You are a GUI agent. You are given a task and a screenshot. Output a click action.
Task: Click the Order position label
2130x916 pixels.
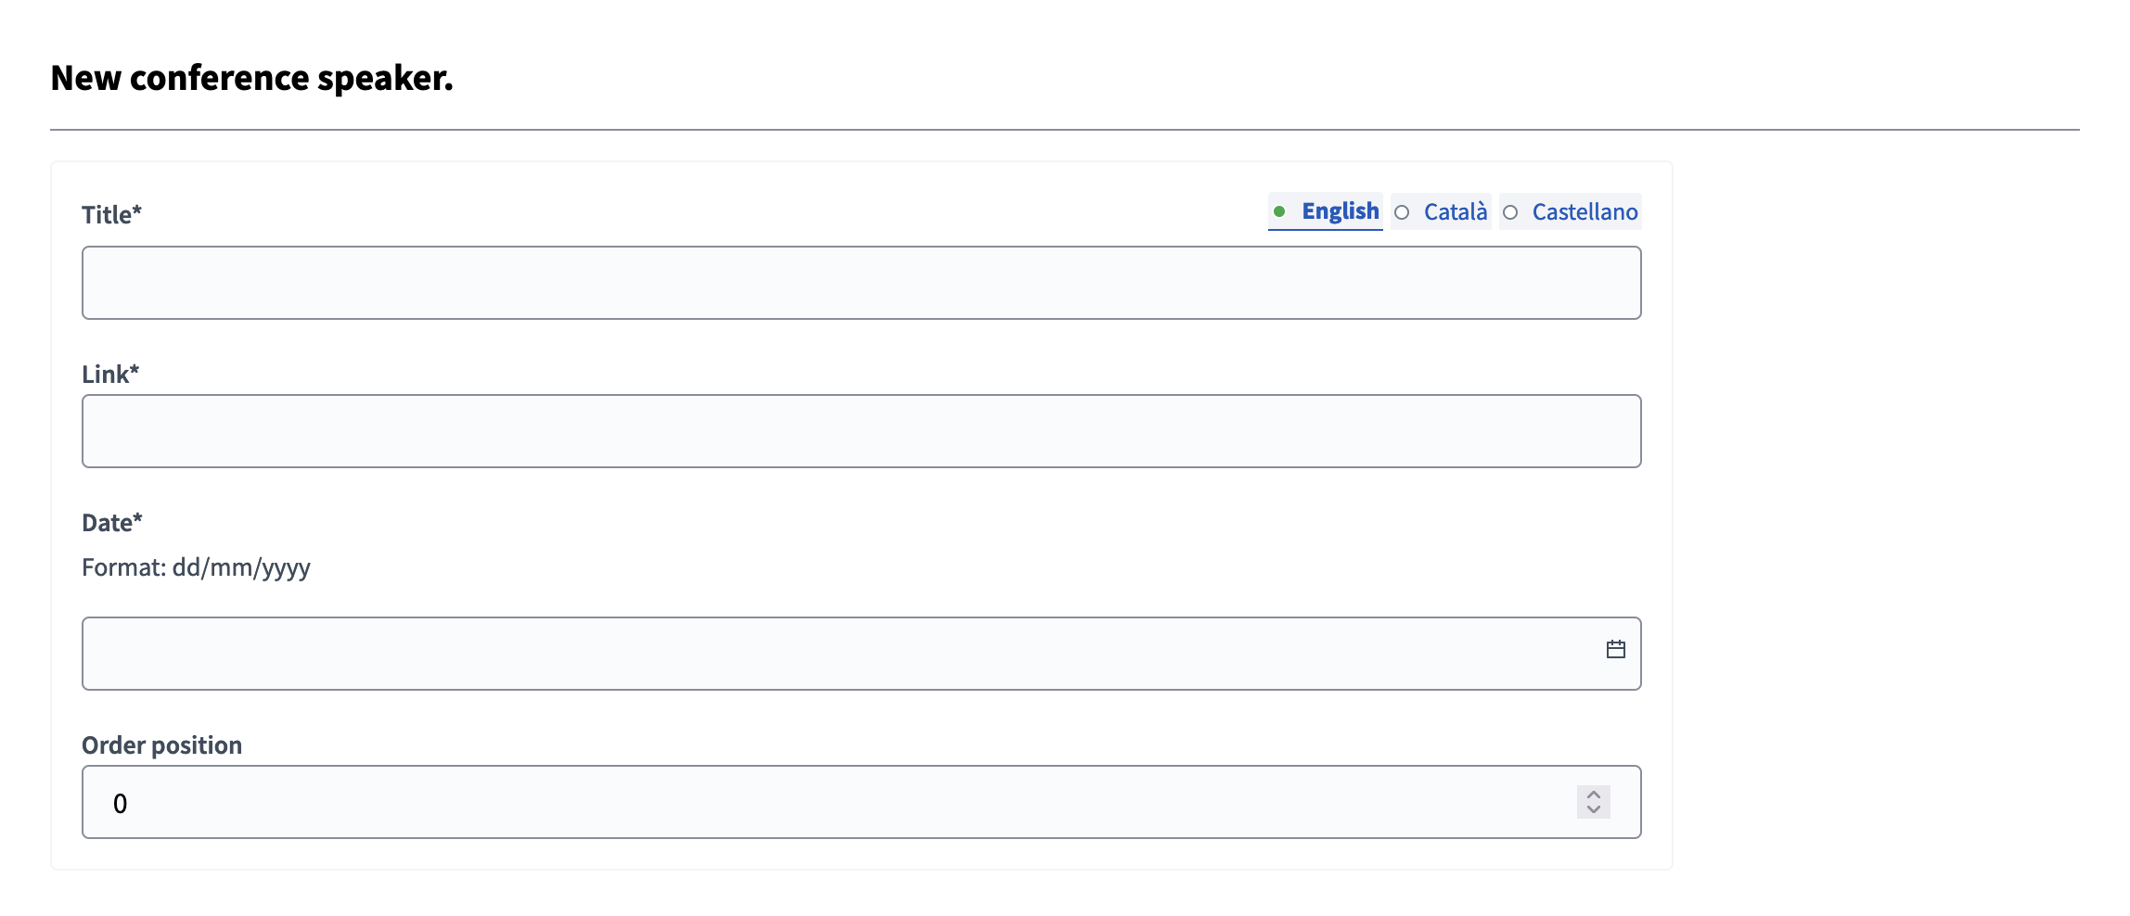tap(161, 744)
